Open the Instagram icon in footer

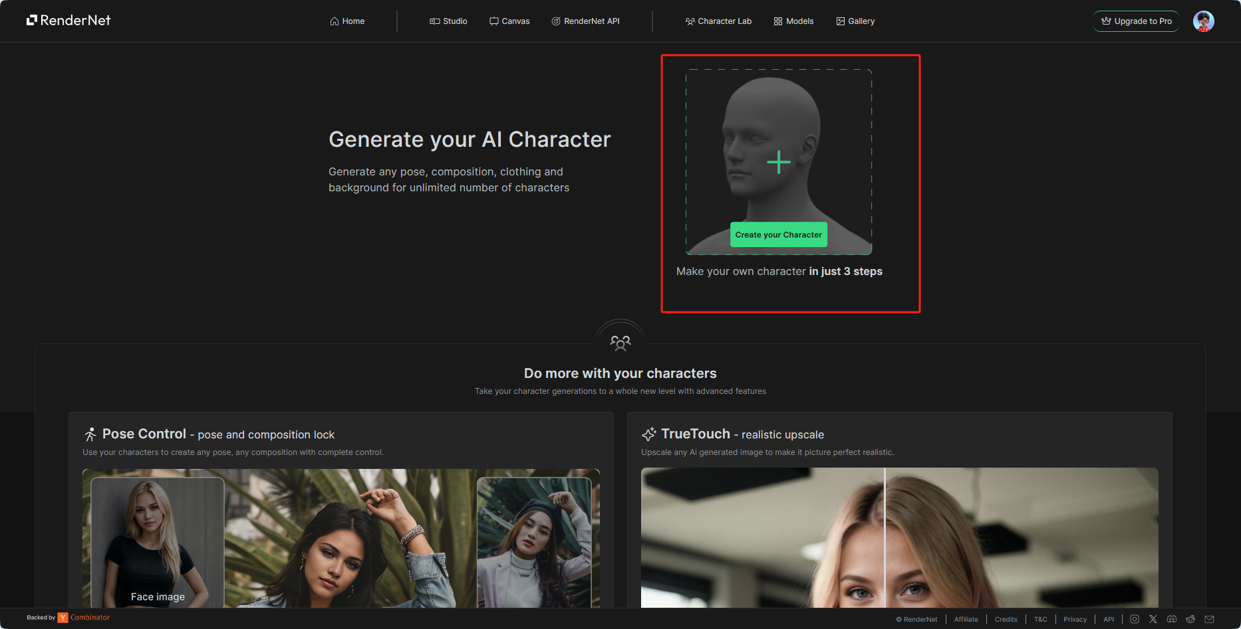pyautogui.click(x=1135, y=619)
